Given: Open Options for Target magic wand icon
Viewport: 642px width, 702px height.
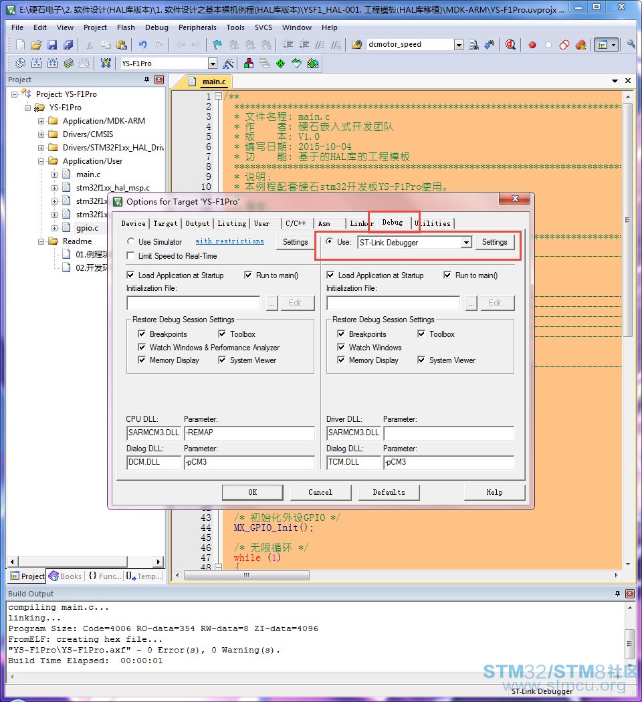Looking at the screenshot, I should click(x=228, y=64).
